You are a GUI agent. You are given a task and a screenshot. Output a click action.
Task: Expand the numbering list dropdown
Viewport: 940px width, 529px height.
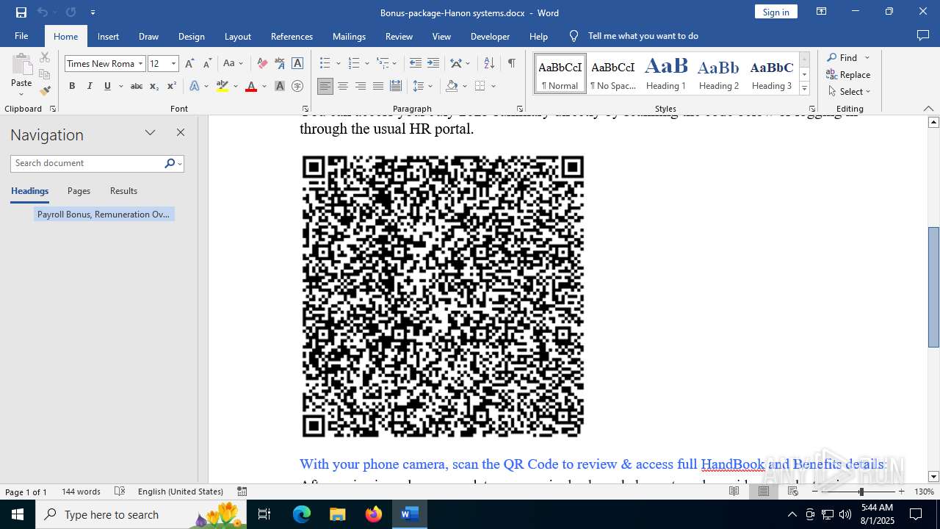367,64
